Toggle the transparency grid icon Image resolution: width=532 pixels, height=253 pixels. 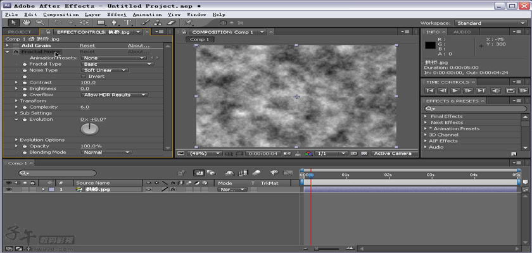[364, 154]
